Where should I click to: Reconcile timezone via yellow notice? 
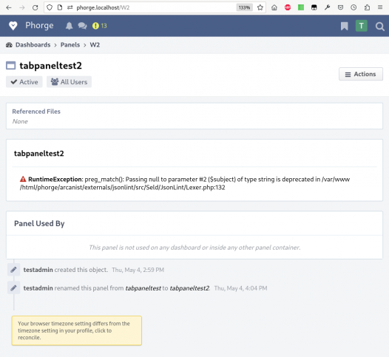click(x=77, y=330)
